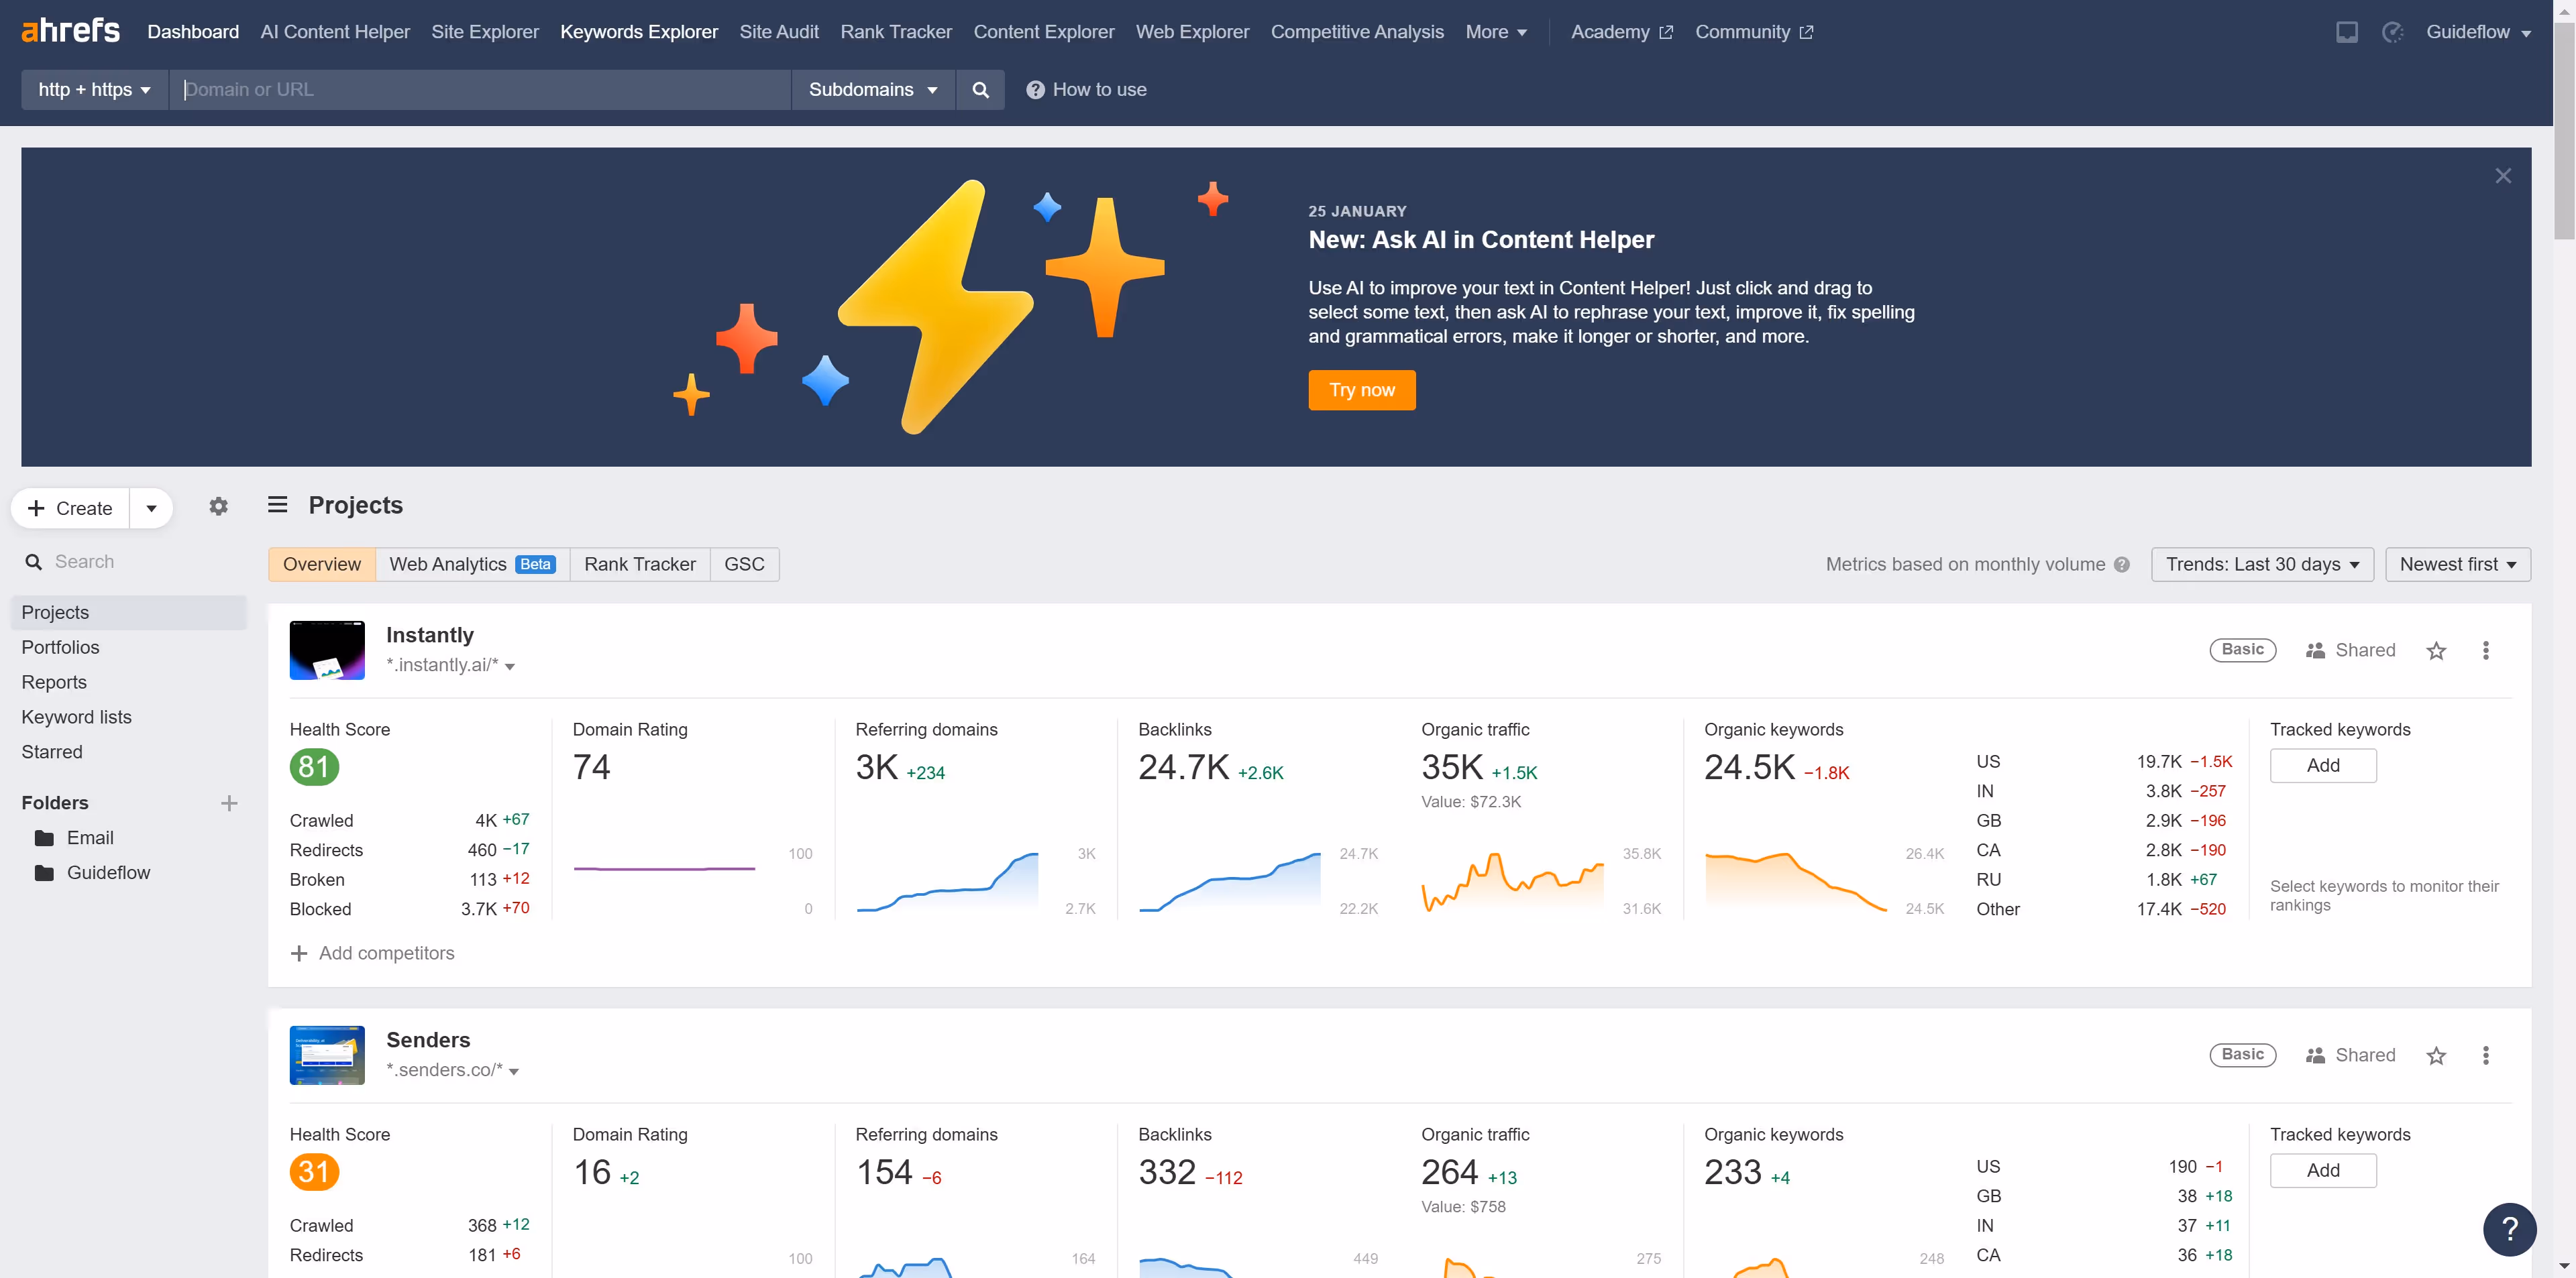The image size is (2576, 1278).
Task: Open the Subdomains dropdown
Action: (x=872, y=89)
